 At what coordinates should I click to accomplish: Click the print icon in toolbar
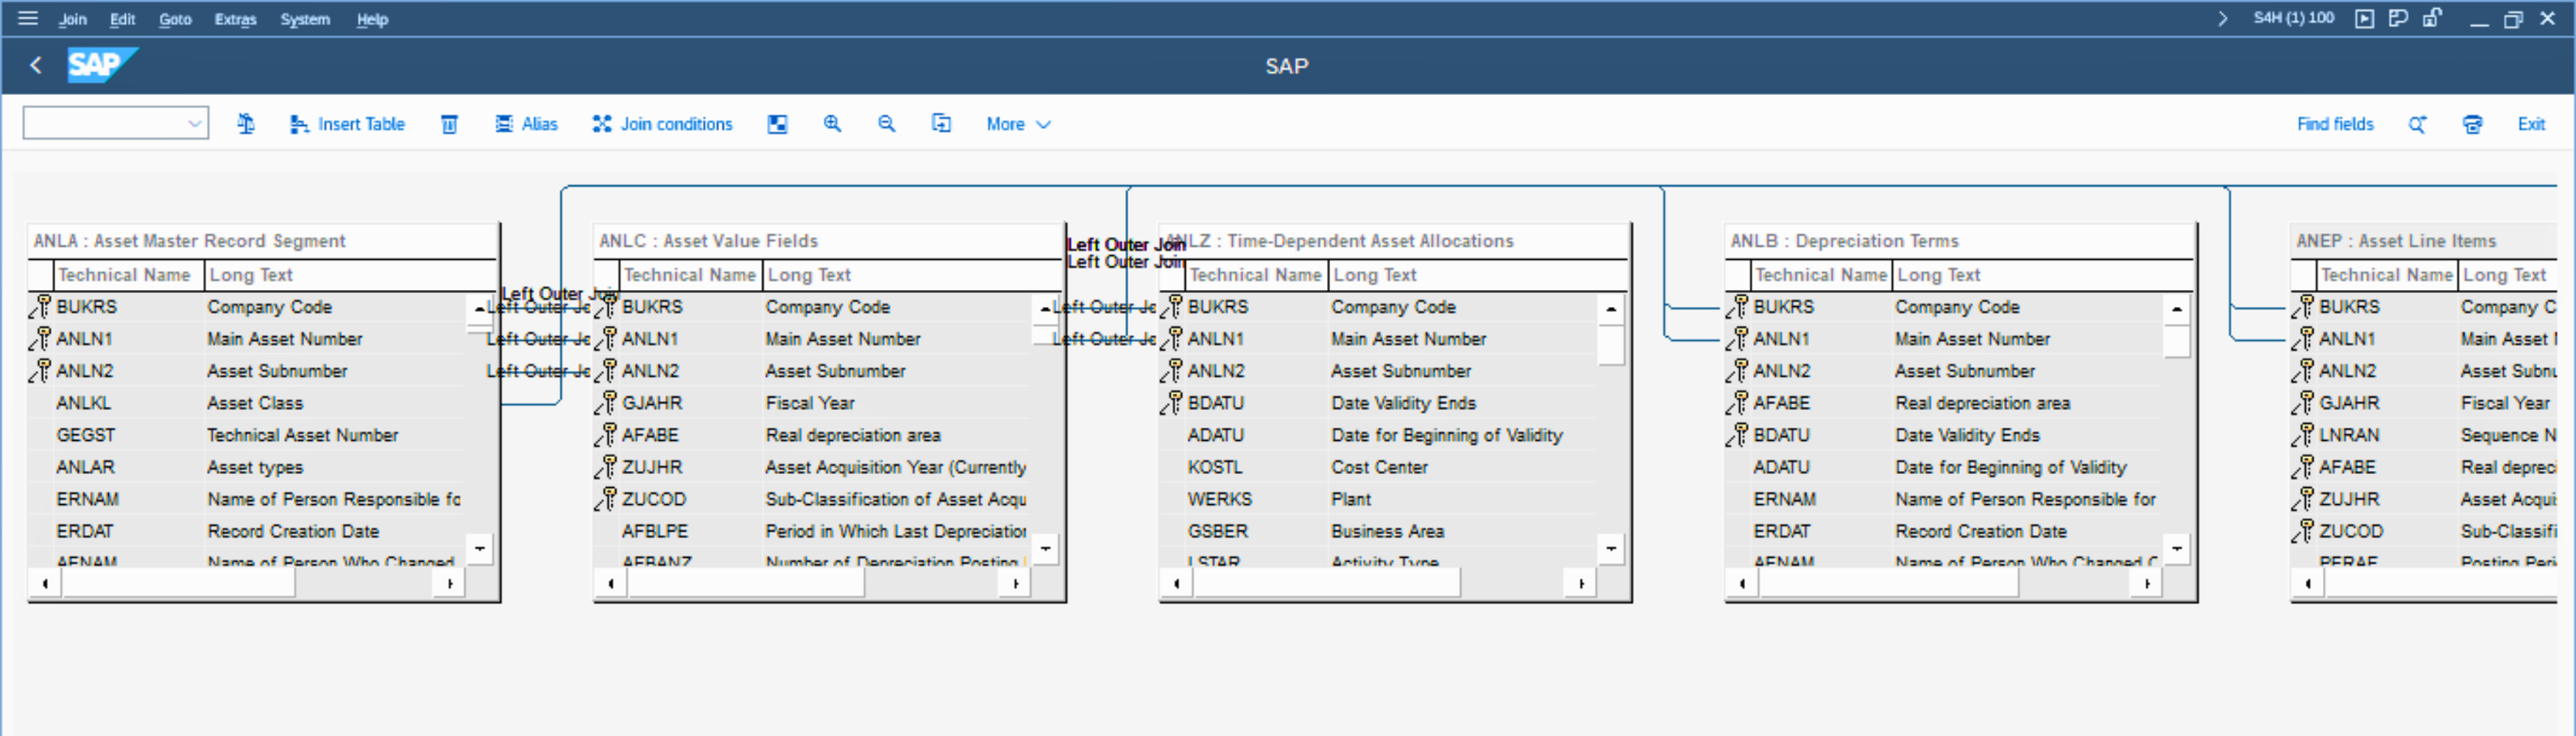[2472, 124]
